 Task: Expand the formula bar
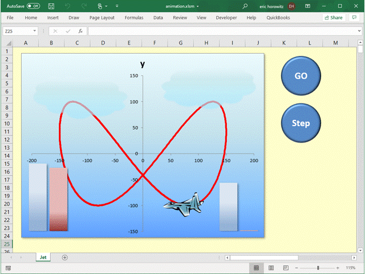(x=359, y=31)
